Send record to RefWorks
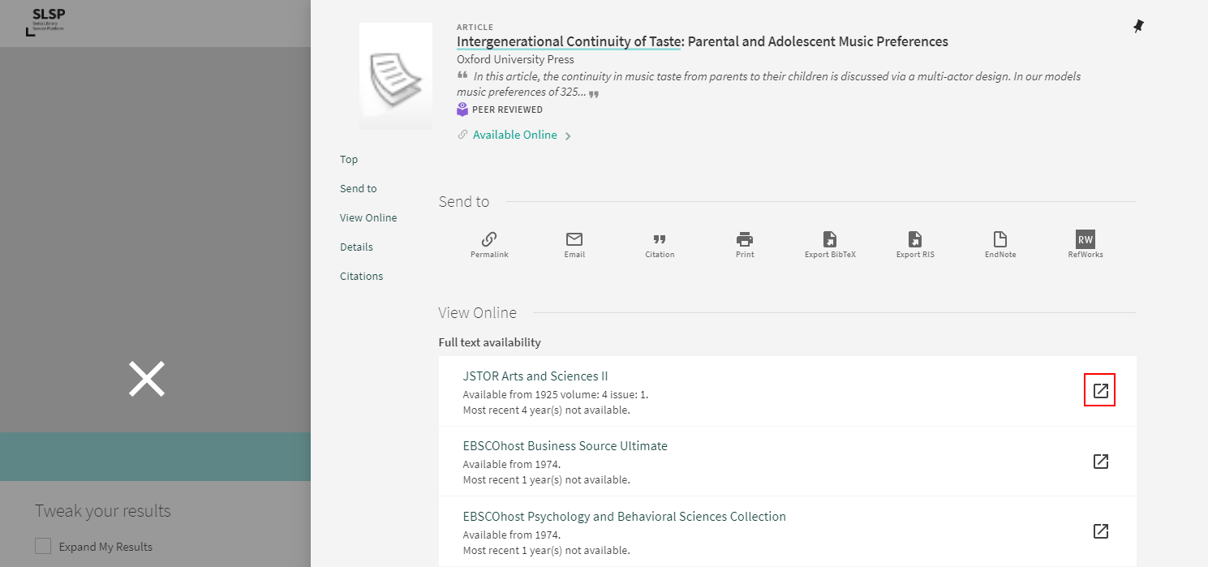1208x567 pixels. tap(1085, 240)
